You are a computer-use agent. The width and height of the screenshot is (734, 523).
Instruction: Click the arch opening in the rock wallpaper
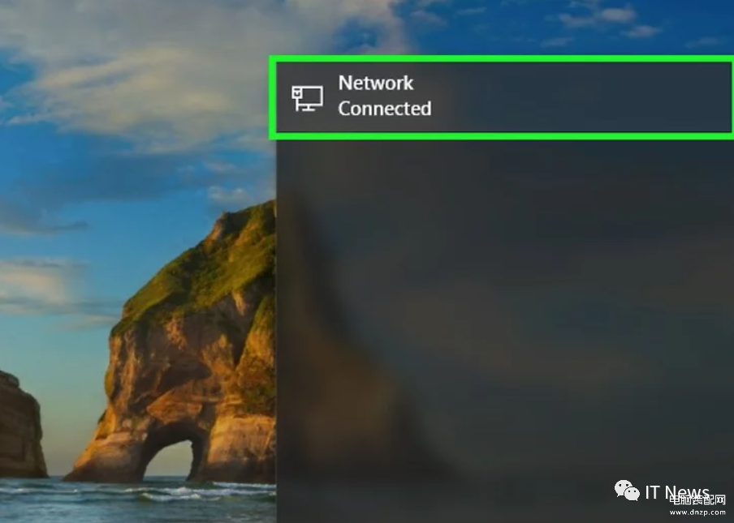(172, 460)
